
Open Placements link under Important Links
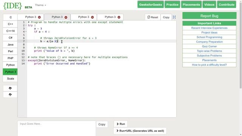pos(209,60)
